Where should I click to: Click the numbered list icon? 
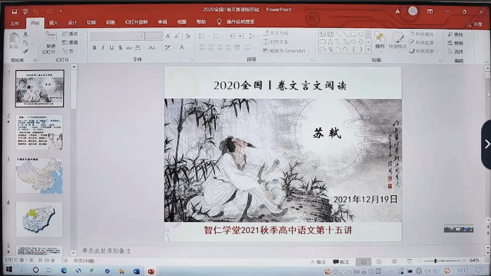coord(216,36)
